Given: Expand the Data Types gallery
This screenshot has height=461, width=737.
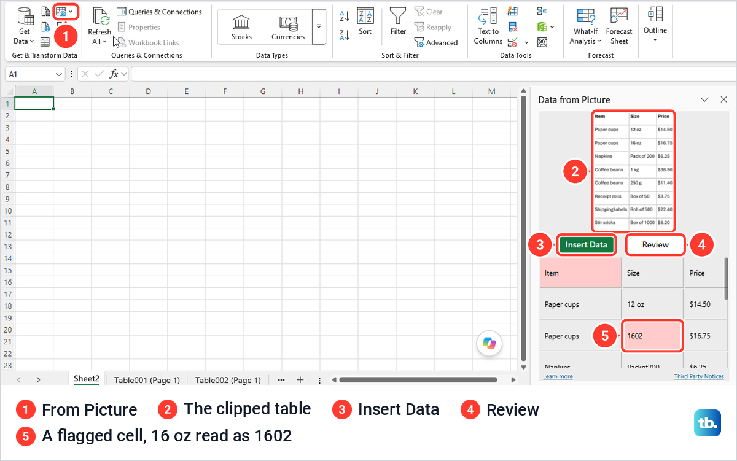Looking at the screenshot, I should 318,26.
